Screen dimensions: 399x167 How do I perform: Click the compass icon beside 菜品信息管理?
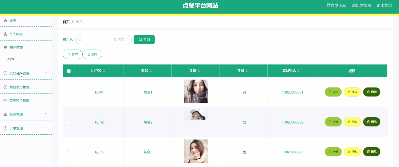[5, 87]
